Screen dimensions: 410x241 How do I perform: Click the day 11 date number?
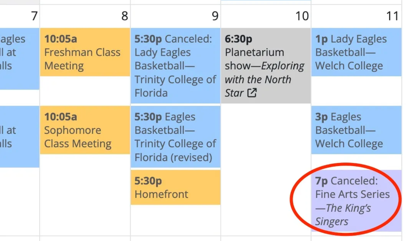[x=392, y=16]
